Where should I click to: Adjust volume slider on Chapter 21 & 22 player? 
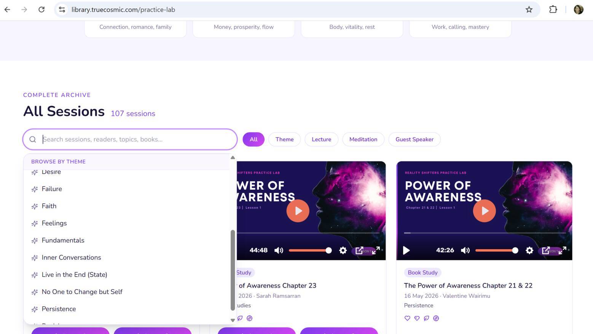point(497,250)
